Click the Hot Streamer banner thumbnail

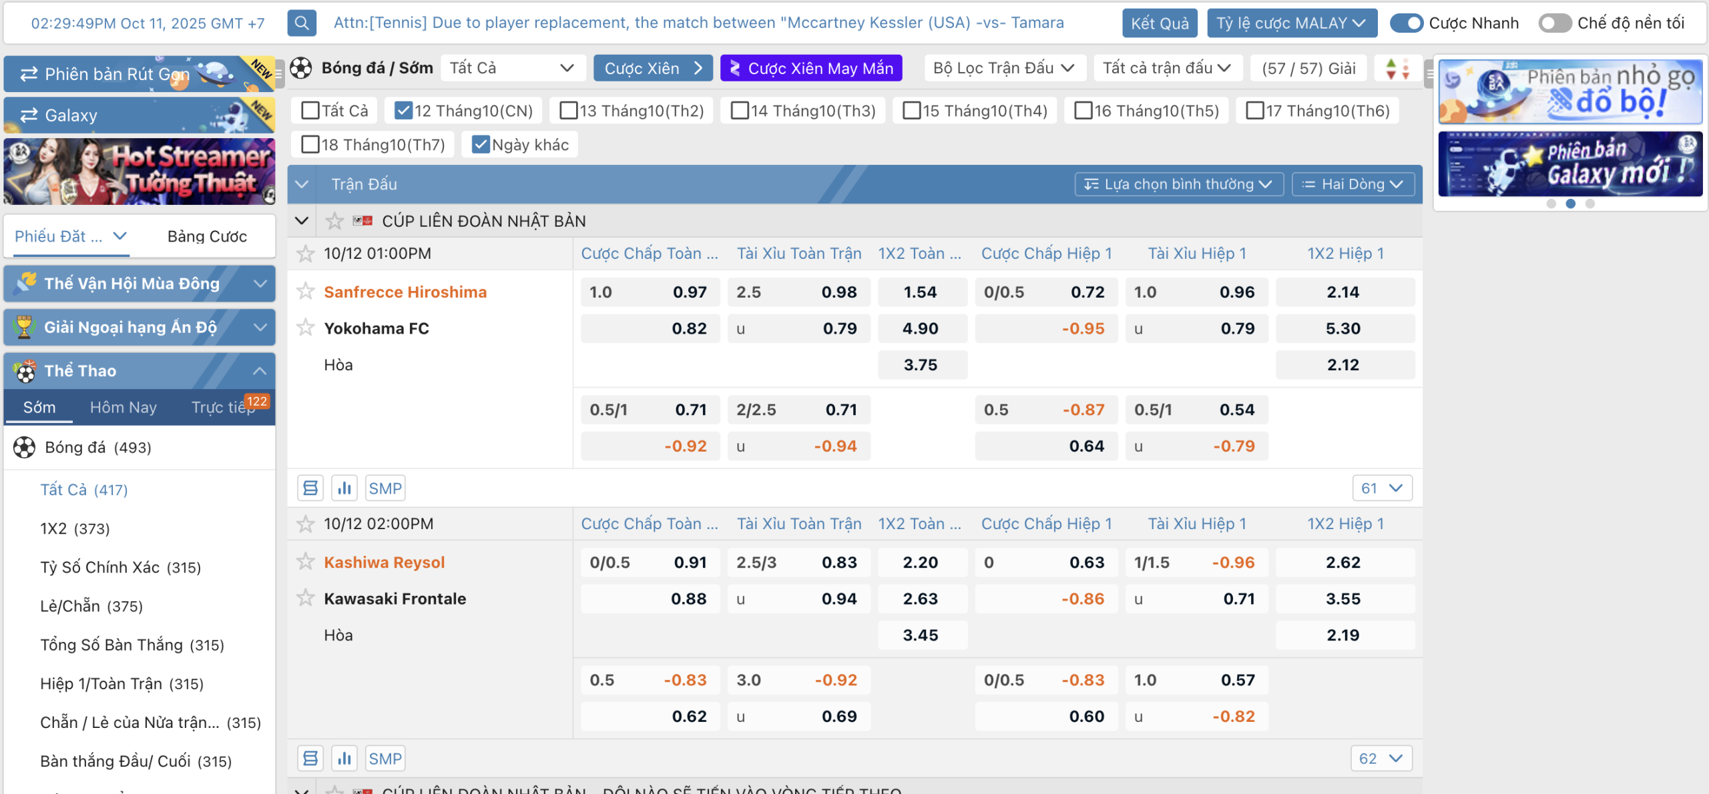point(140,171)
